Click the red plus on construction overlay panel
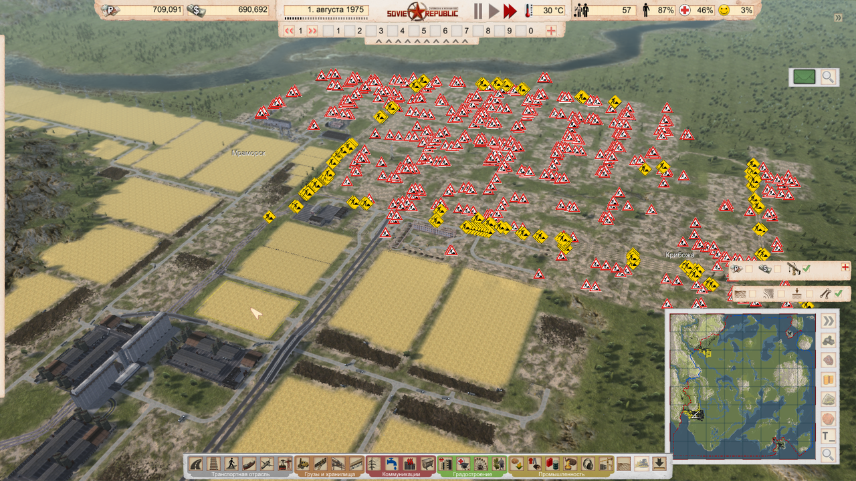The width and height of the screenshot is (856, 481). [845, 268]
